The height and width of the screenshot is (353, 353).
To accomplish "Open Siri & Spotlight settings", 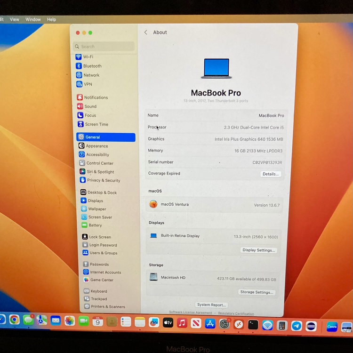I will [x=97, y=171].
